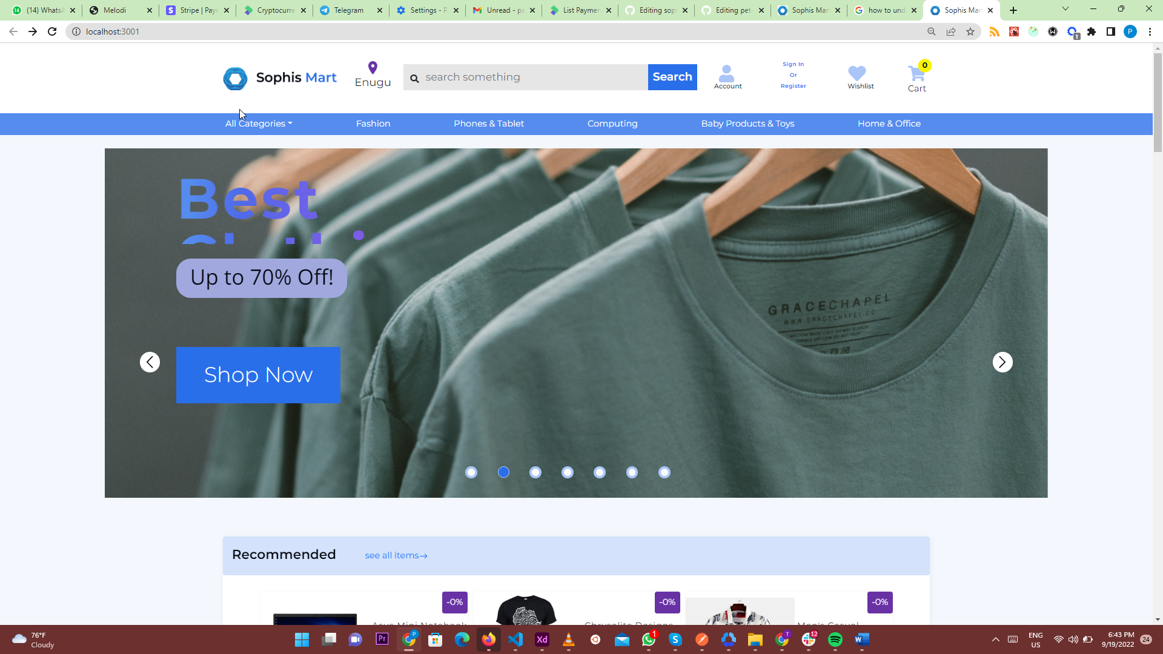Open the browser extensions puzzle icon

click(1092, 31)
